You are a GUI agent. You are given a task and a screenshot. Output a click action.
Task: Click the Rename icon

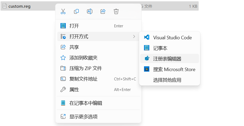point(90,11)
